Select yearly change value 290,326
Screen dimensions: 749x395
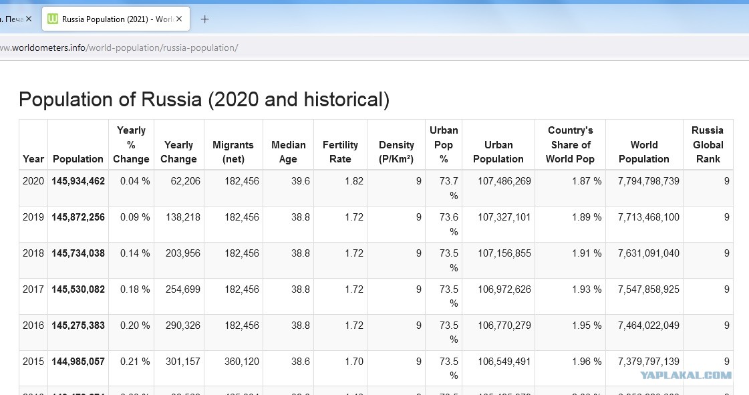[x=183, y=325]
